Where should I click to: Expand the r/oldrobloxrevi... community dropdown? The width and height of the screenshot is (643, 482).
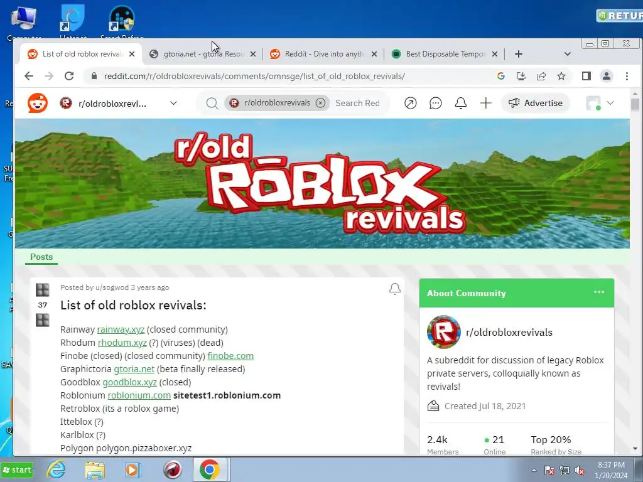(173, 104)
